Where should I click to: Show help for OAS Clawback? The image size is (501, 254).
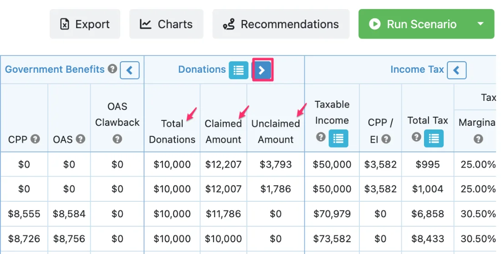[117, 139]
